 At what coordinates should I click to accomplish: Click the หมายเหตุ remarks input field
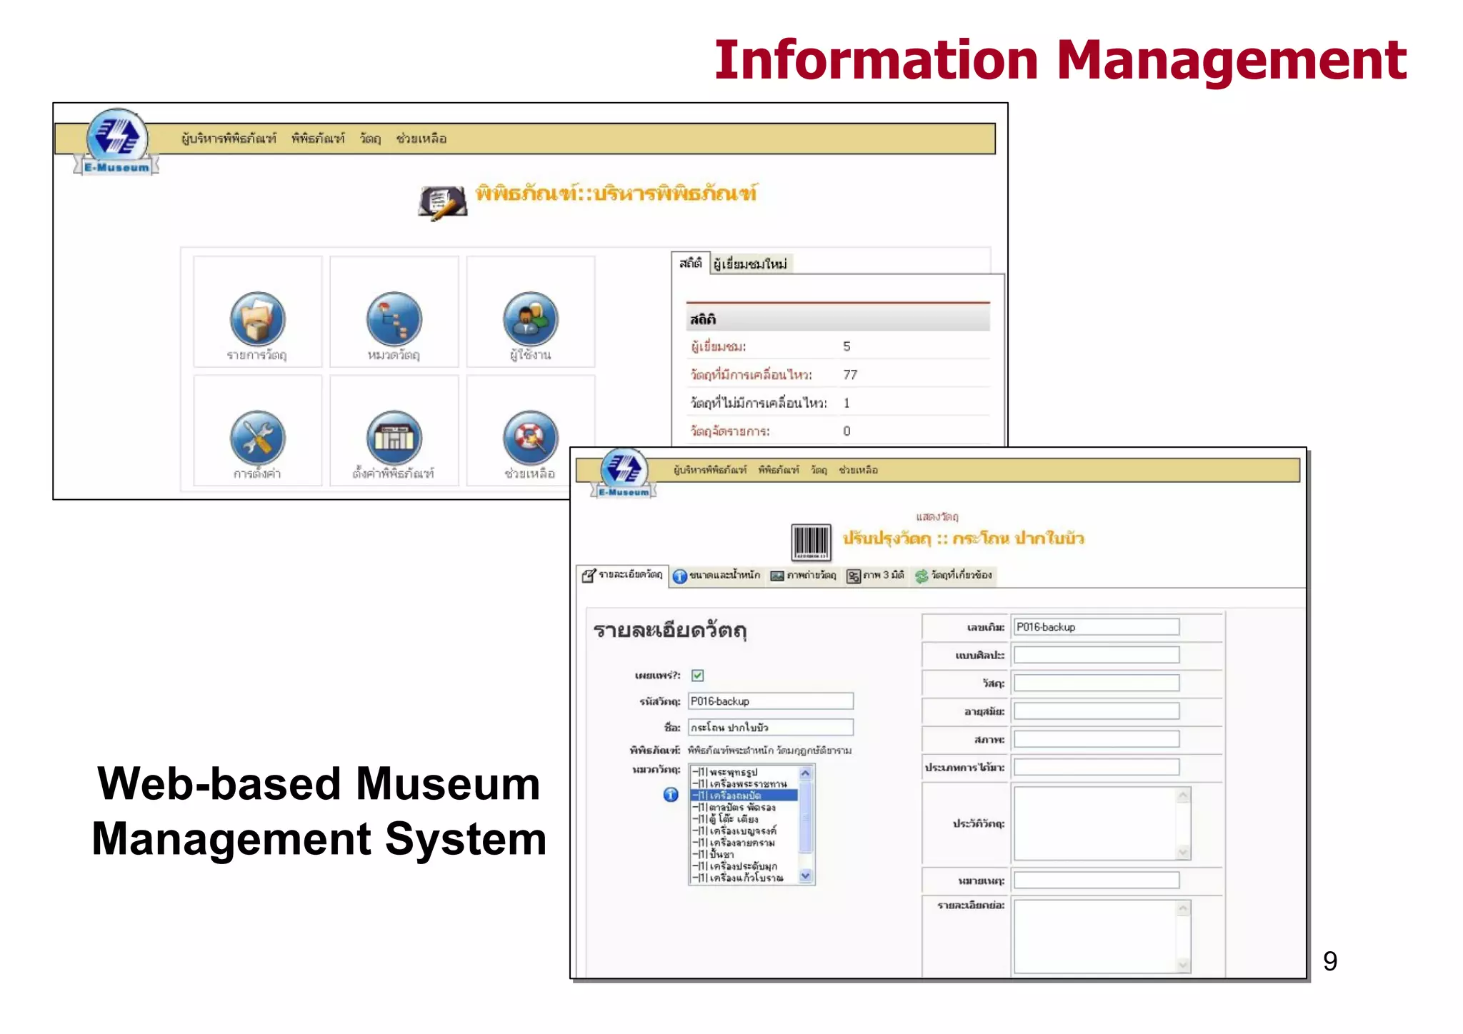[x=1097, y=880]
